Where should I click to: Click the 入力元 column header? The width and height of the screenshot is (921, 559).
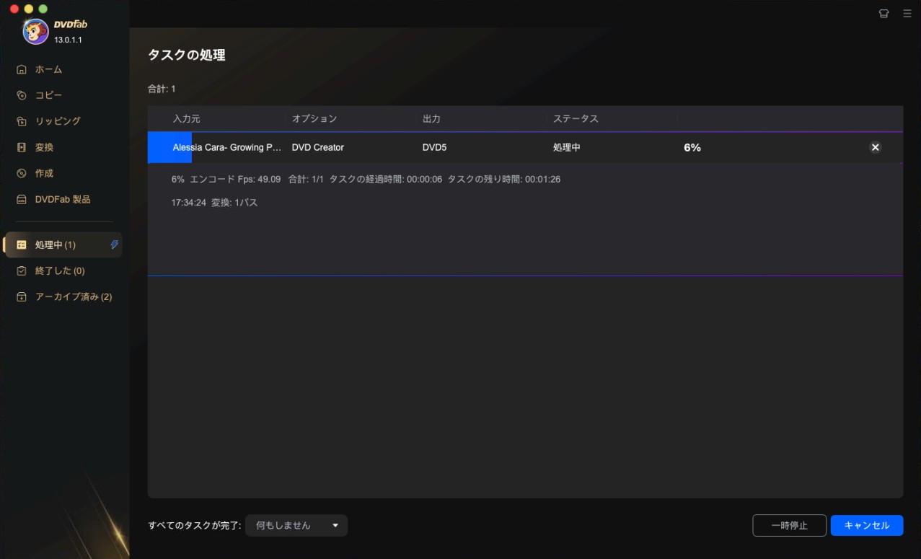coord(186,118)
